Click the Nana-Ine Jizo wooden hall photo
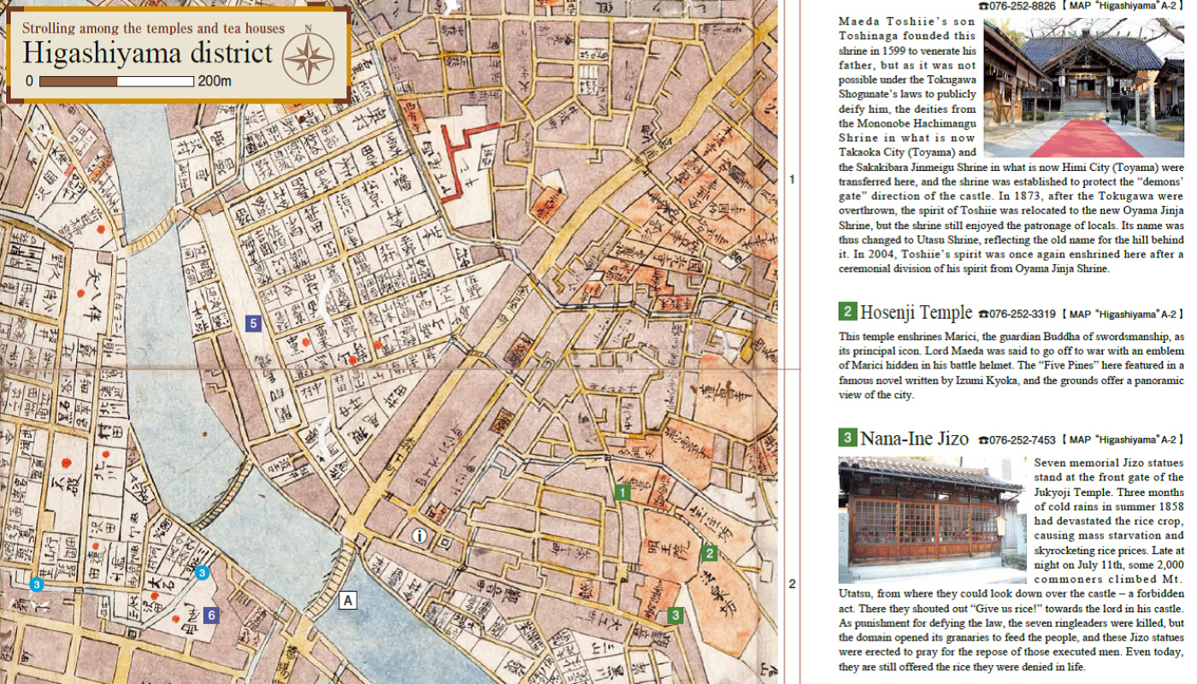1197x684 pixels. click(931, 520)
